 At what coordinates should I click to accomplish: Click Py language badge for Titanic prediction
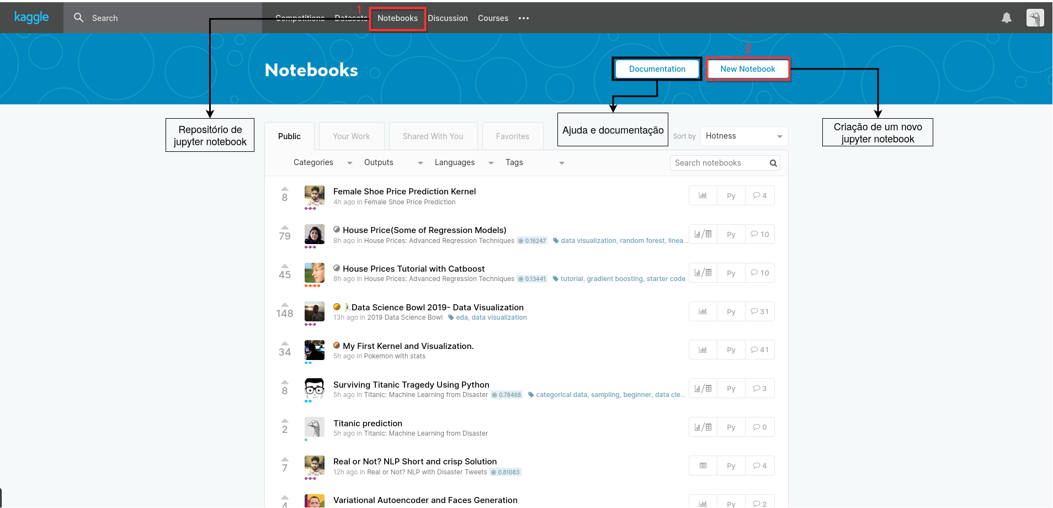click(731, 427)
